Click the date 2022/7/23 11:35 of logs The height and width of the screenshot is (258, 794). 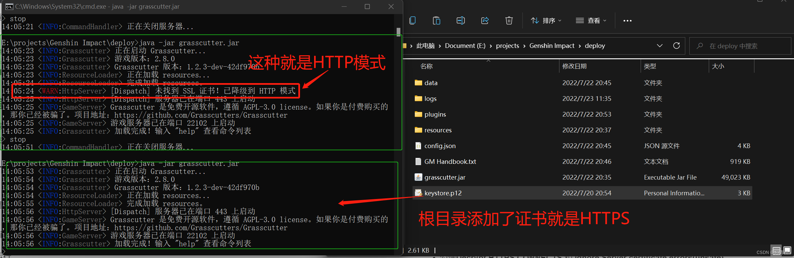pos(587,99)
